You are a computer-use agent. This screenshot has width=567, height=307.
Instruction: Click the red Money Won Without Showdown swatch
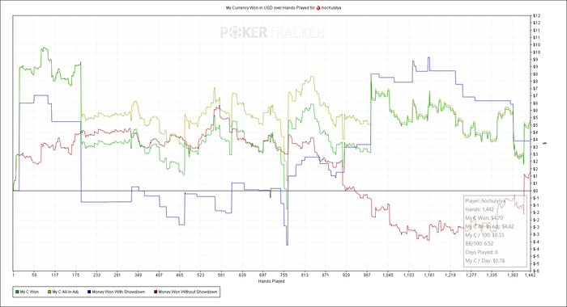(156, 292)
